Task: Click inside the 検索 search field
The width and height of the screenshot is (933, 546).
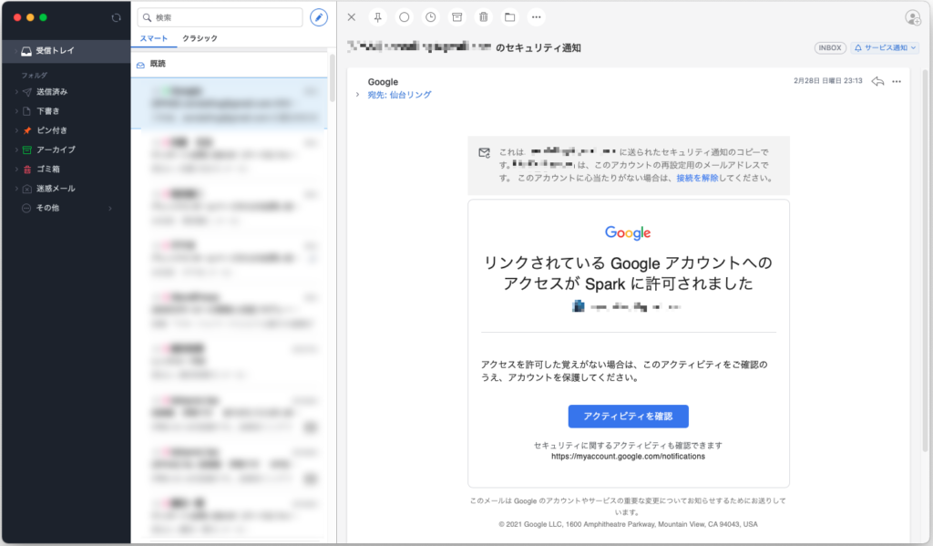Action: [220, 17]
